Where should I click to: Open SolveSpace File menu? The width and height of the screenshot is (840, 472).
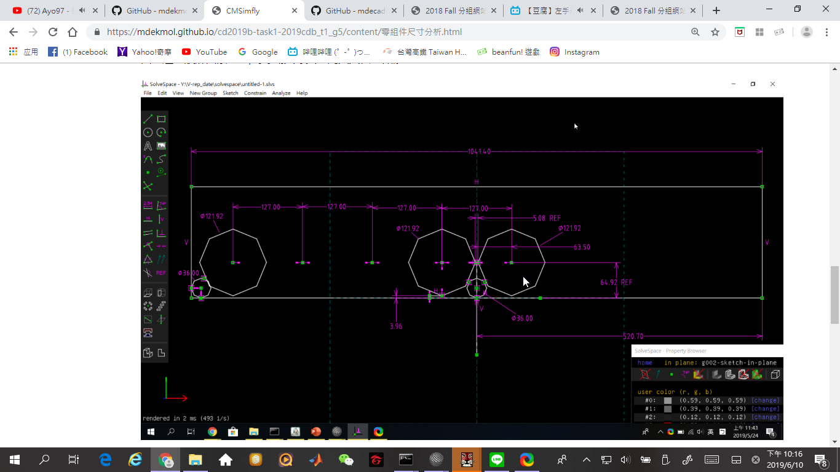coord(148,93)
